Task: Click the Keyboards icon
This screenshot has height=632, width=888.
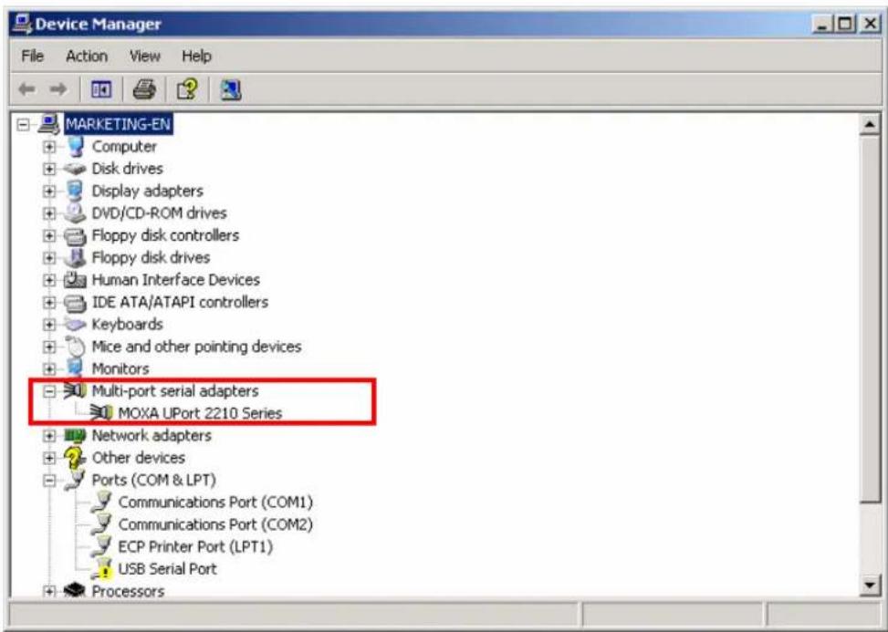Action: click(74, 324)
